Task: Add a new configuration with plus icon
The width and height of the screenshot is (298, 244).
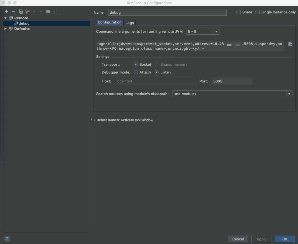Action: point(6,11)
